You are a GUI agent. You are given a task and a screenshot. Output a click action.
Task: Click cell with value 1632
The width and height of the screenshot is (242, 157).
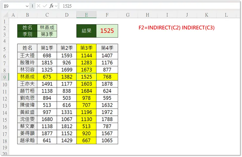[x=107, y=105]
